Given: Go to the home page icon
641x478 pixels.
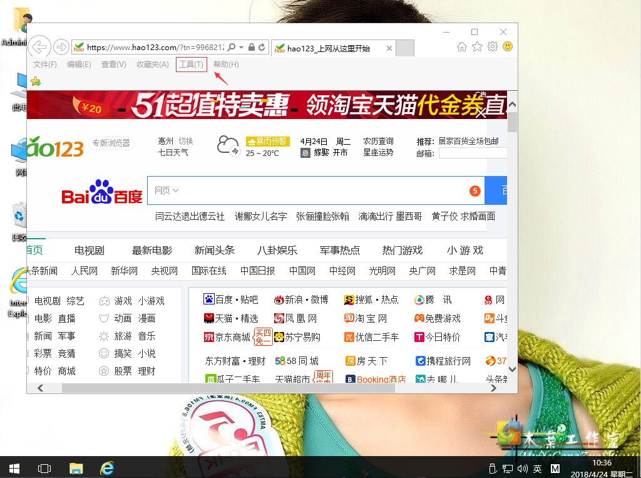Looking at the screenshot, I should pos(461,46).
